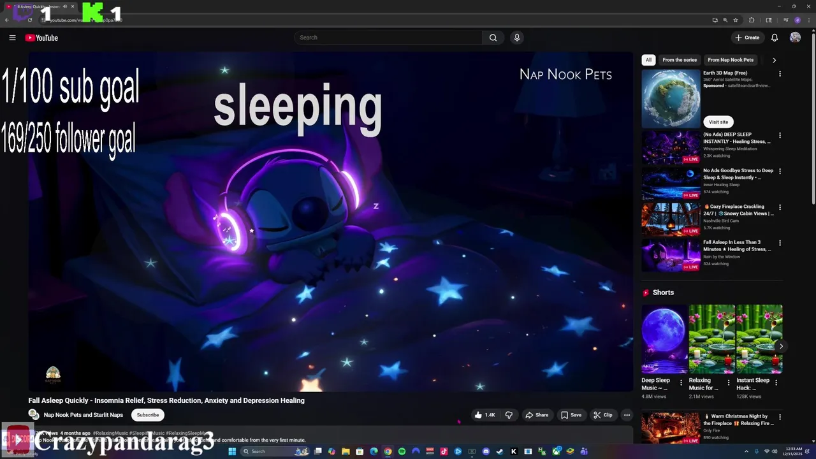816x459 pixels.
Task: Open the Windows Start menu
Action: click(x=232, y=451)
